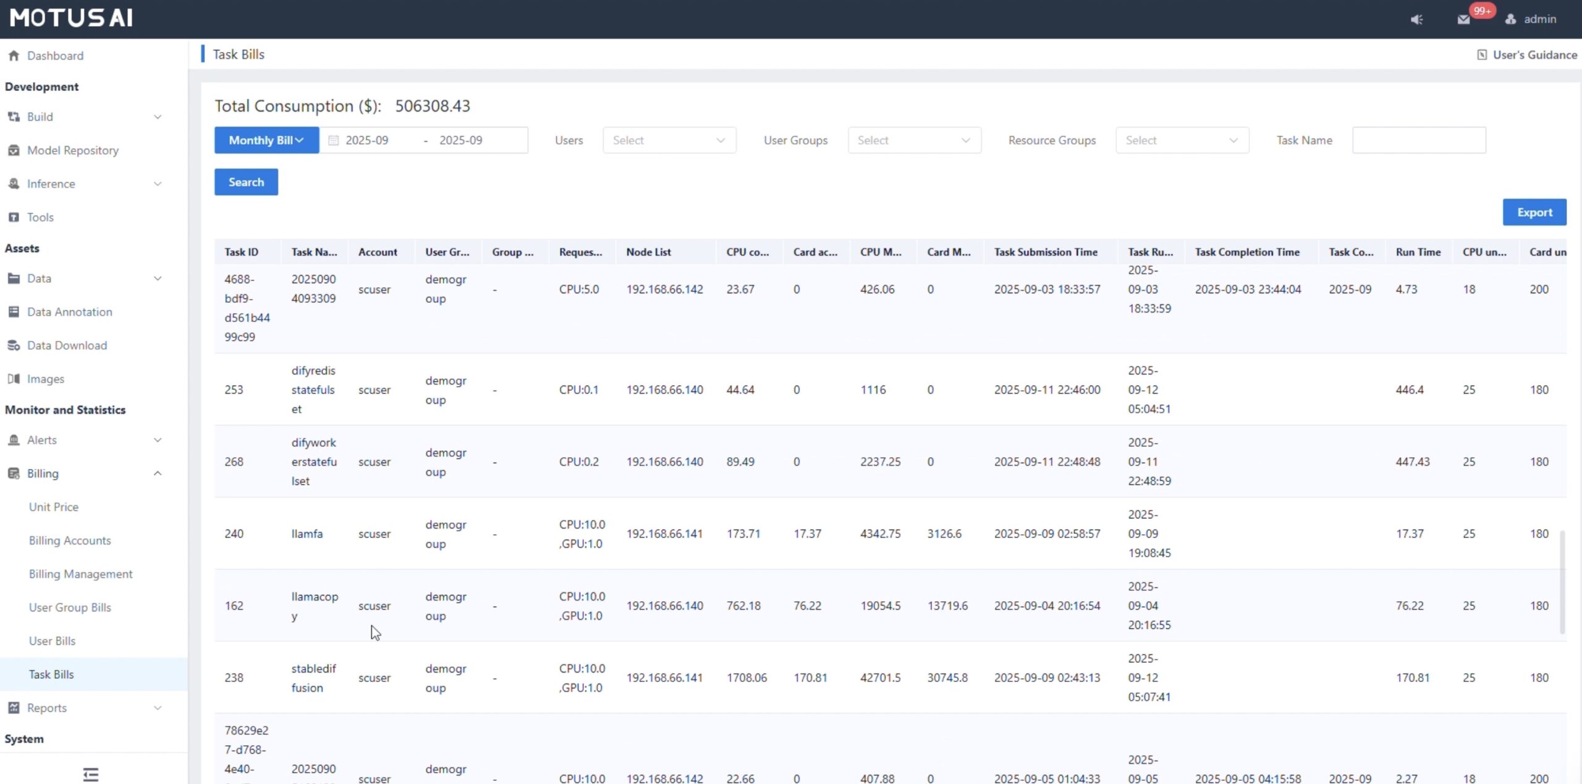Click the Export button
This screenshot has height=784, width=1582.
(1534, 212)
